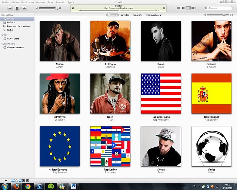The height and width of the screenshot is (190, 237).
Task: Open the Rap Europeo flag album
Action: pos(60,146)
